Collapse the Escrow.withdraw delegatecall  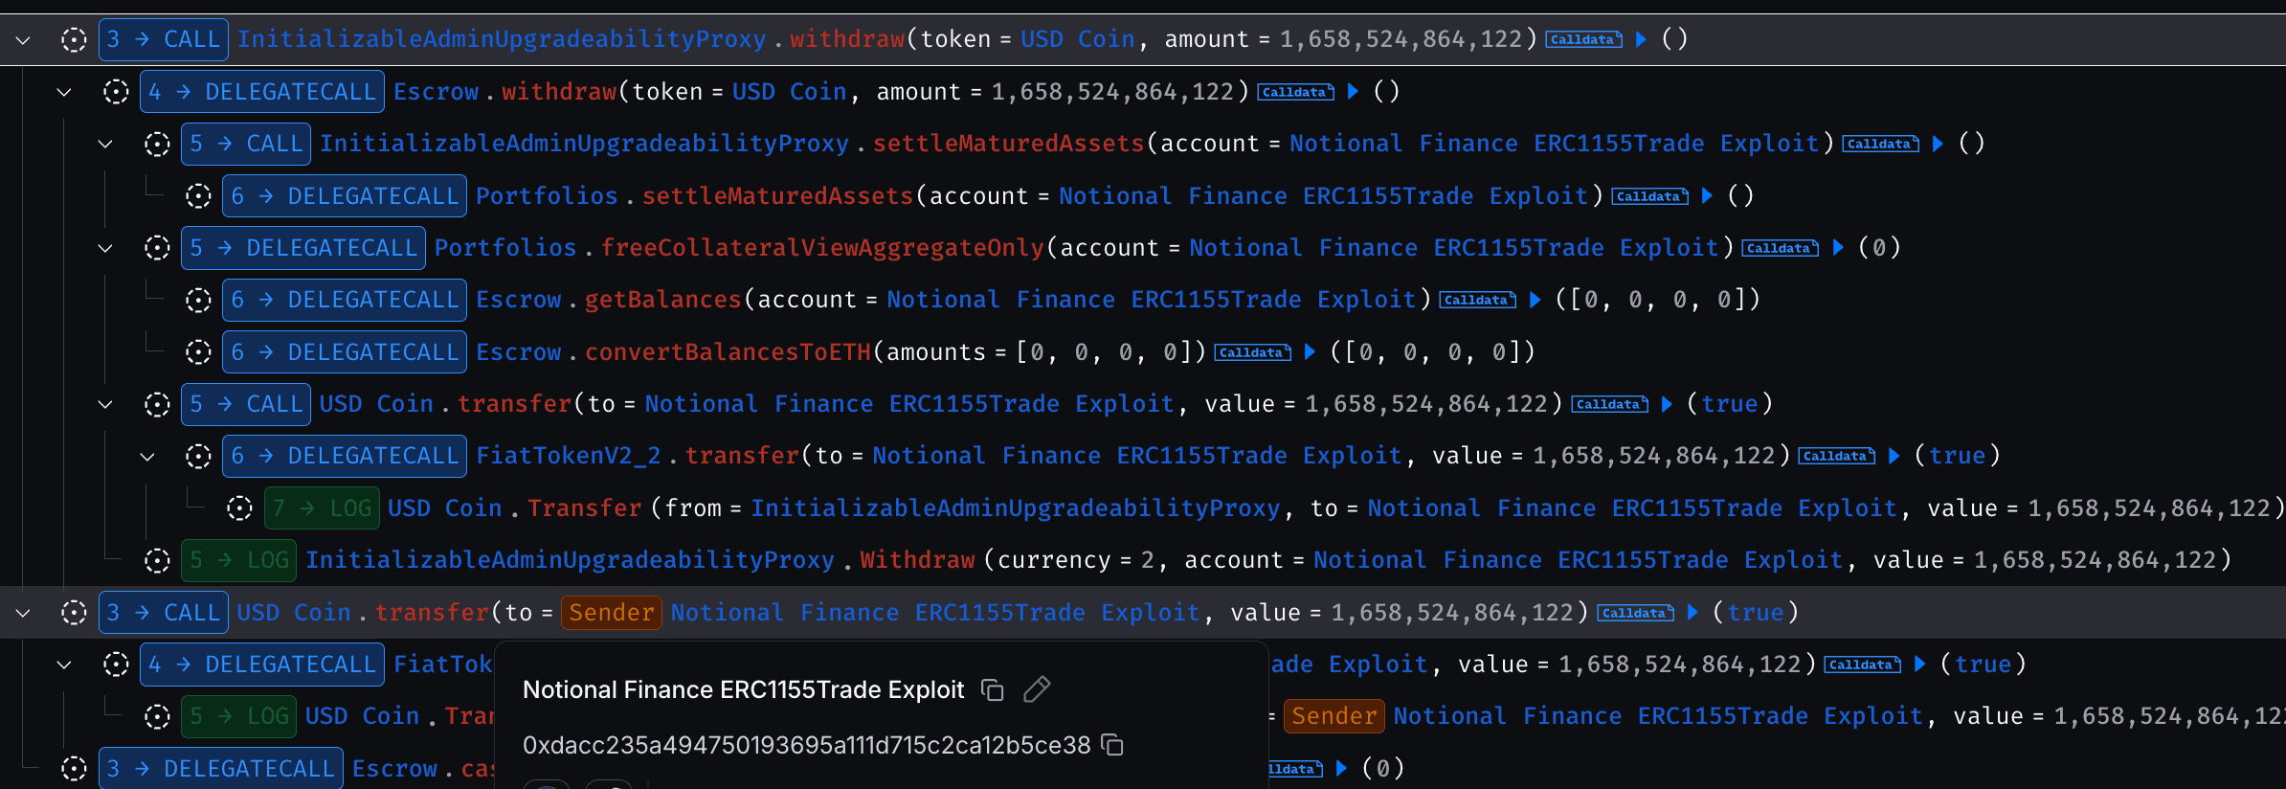(x=64, y=92)
